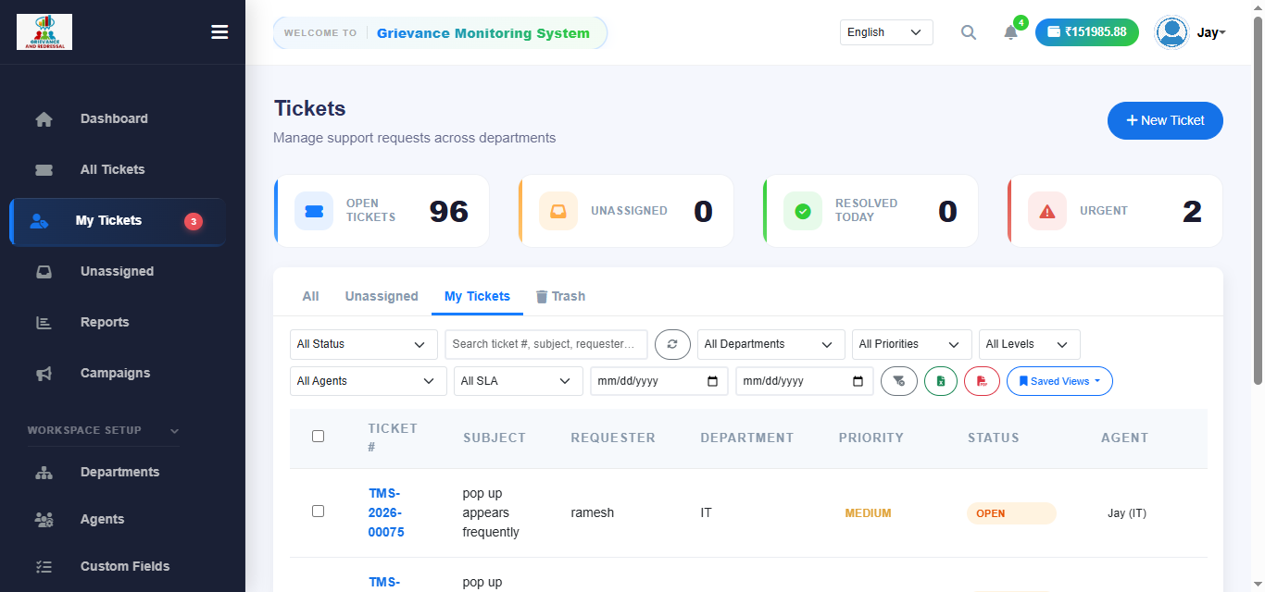Click the New Ticket button
The image size is (1265, 592).
tap(1165, 120)
